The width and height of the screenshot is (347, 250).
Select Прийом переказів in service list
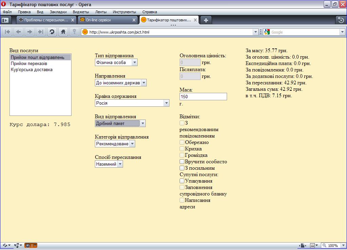click(29, 64)
